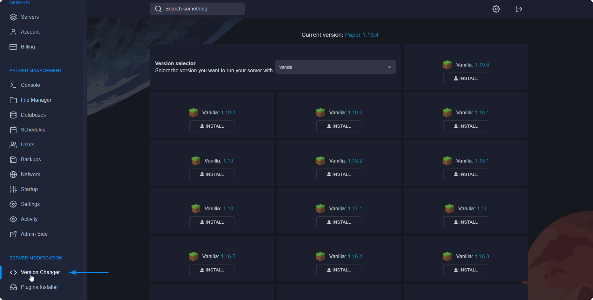Click the logout icon in top bar

[519, 9]
